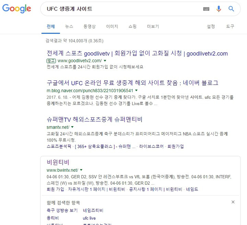Viewport: 247px width, 225px height.
Task: Open the 더보기 menu
Action: coord(153,26)
